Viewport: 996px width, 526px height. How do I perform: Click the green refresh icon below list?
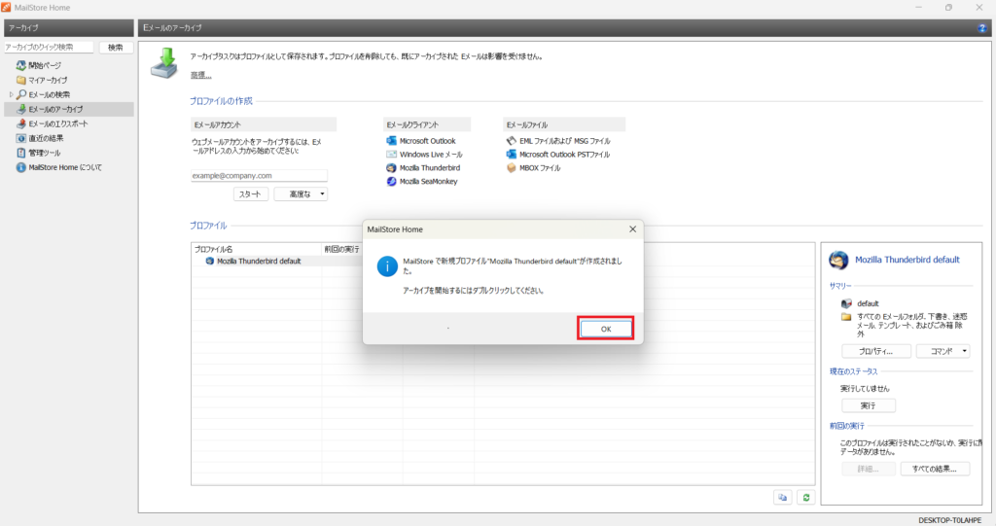(806, 498)
